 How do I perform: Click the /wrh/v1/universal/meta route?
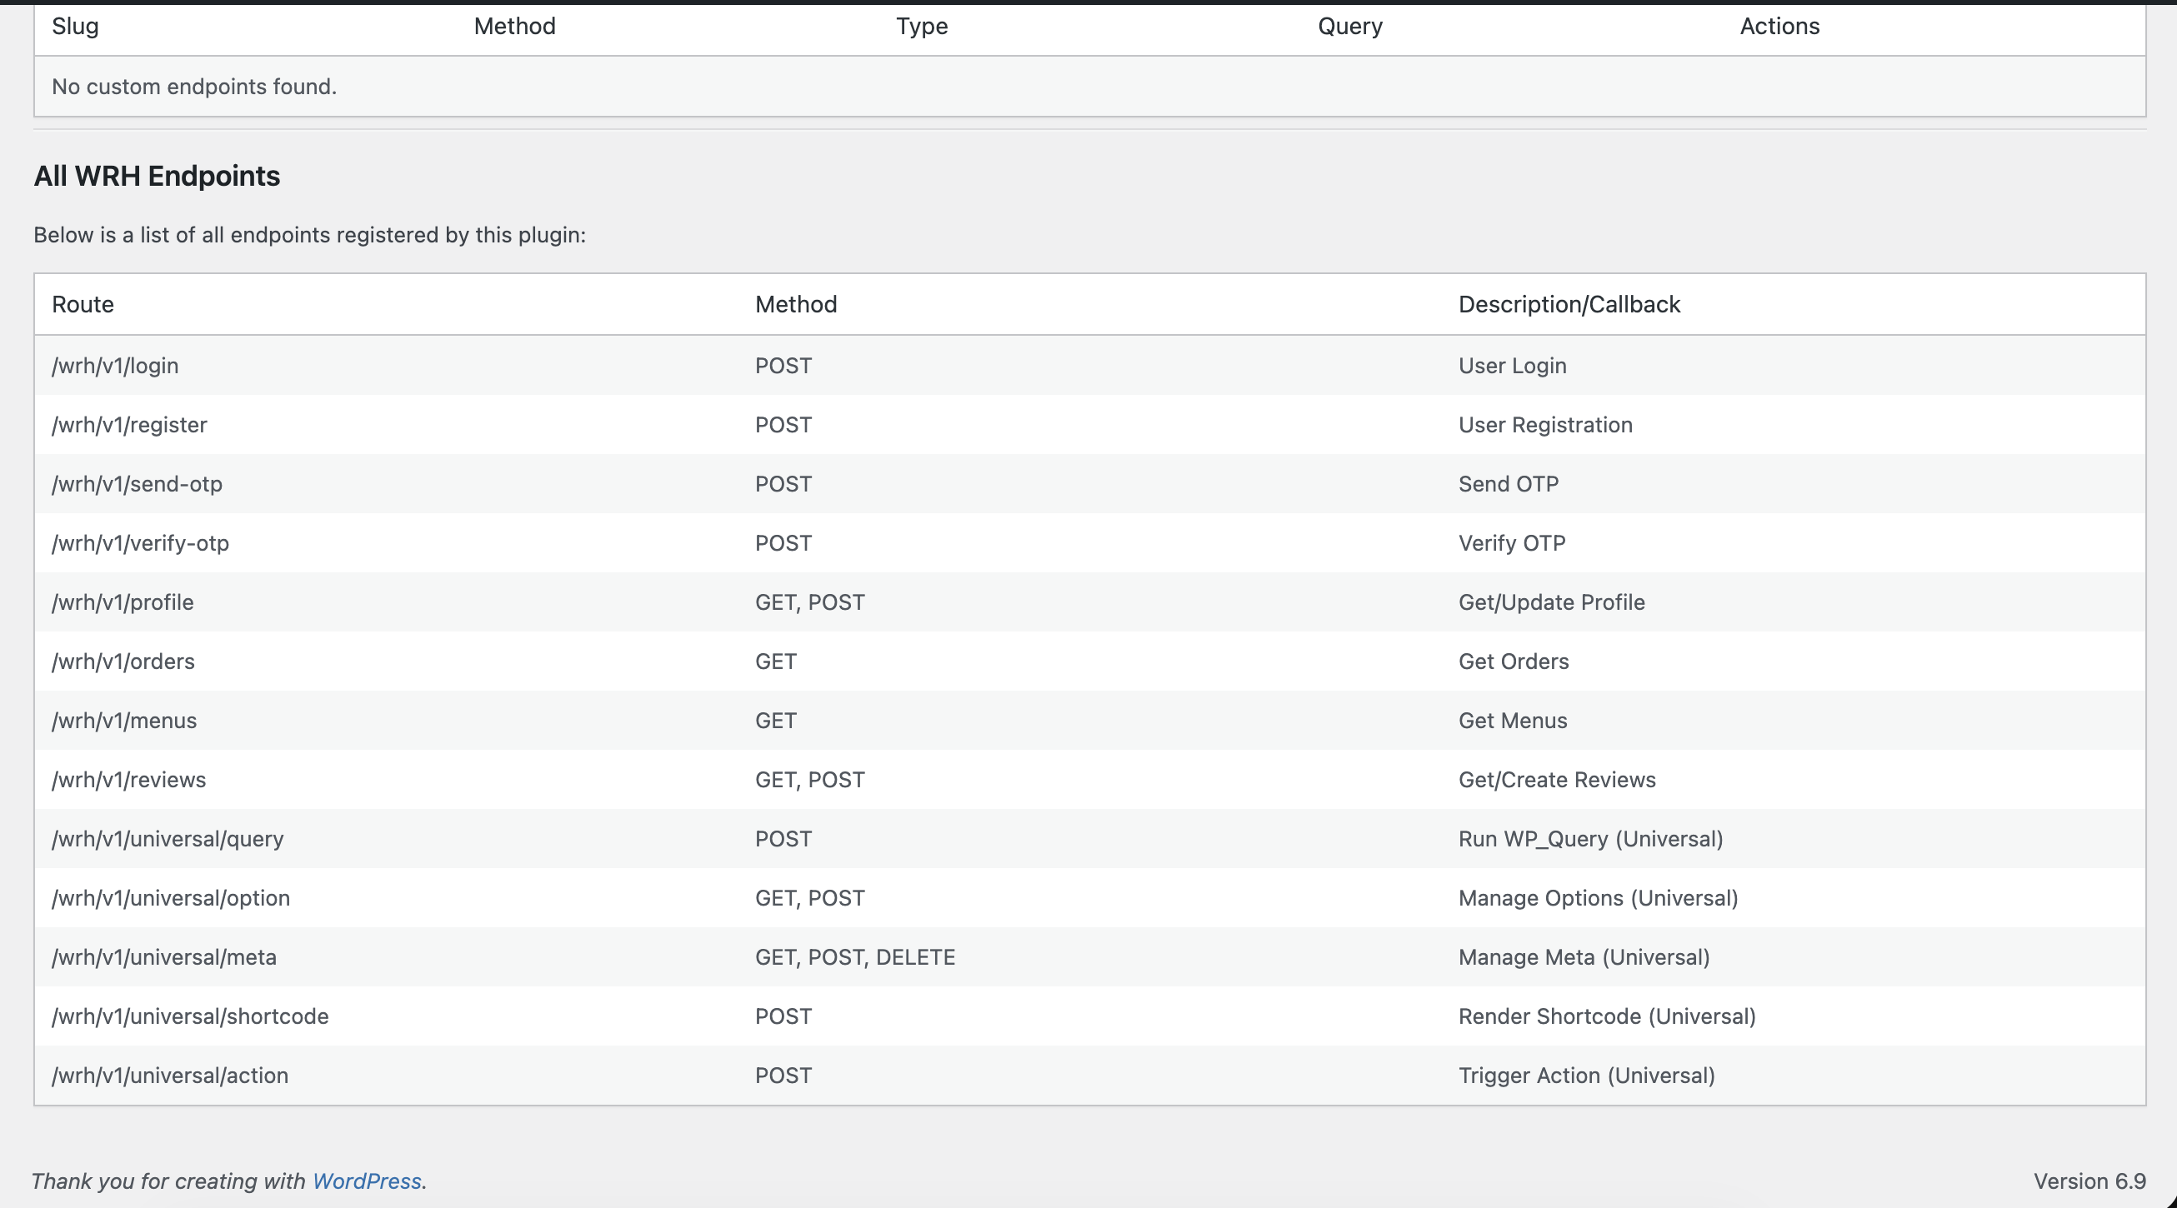point(164,957)
